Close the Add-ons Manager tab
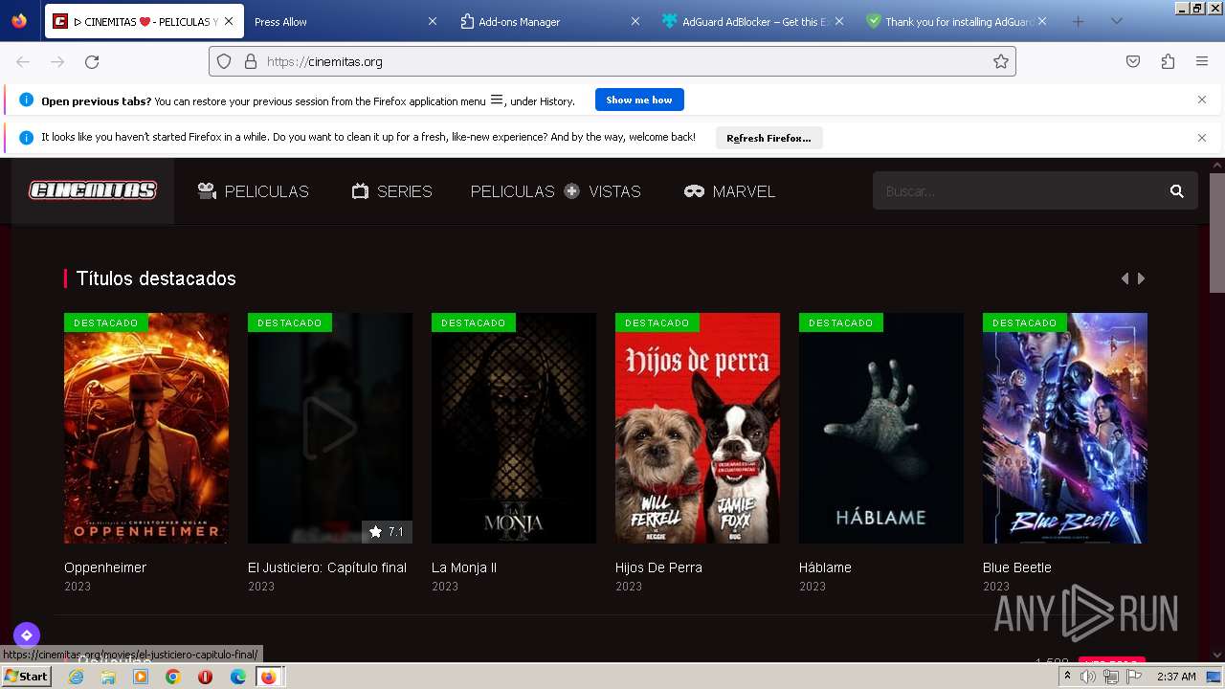The image size is (1225, 689). pos(635,21)
